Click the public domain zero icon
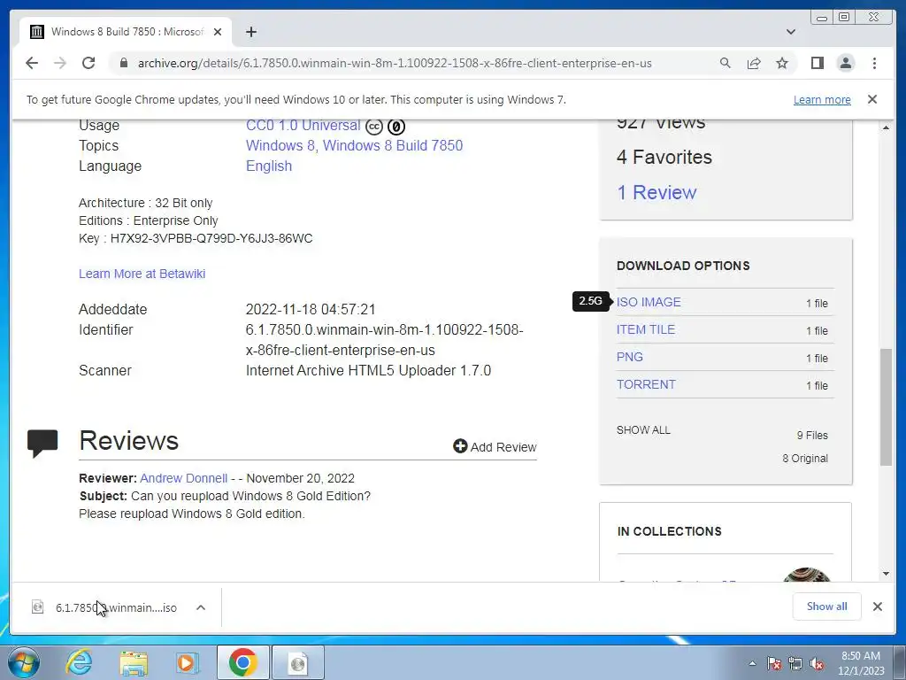906x680 pixels. point(395,126)
